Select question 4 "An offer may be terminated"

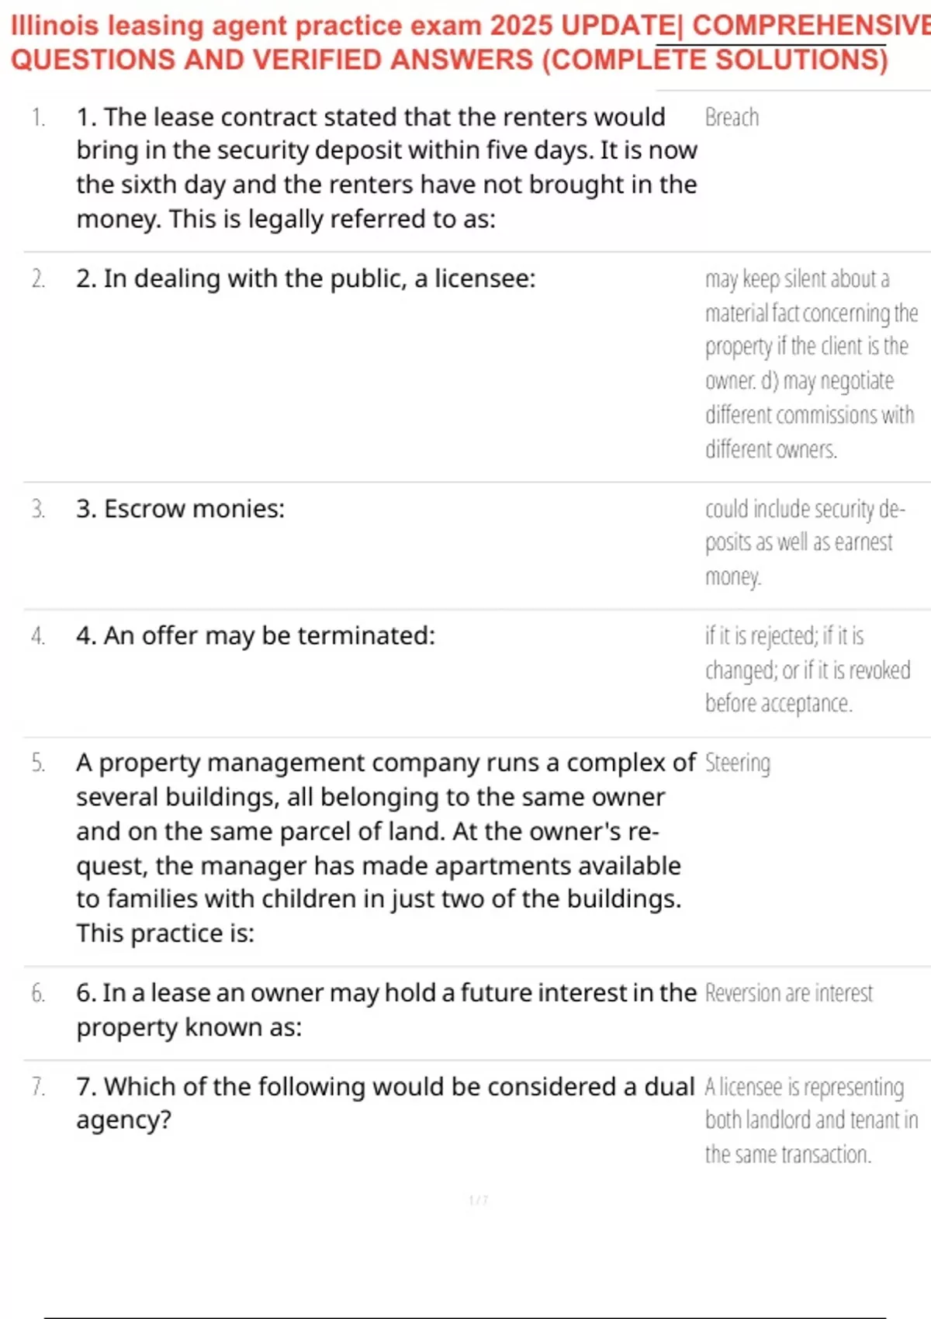coord(255,635)
